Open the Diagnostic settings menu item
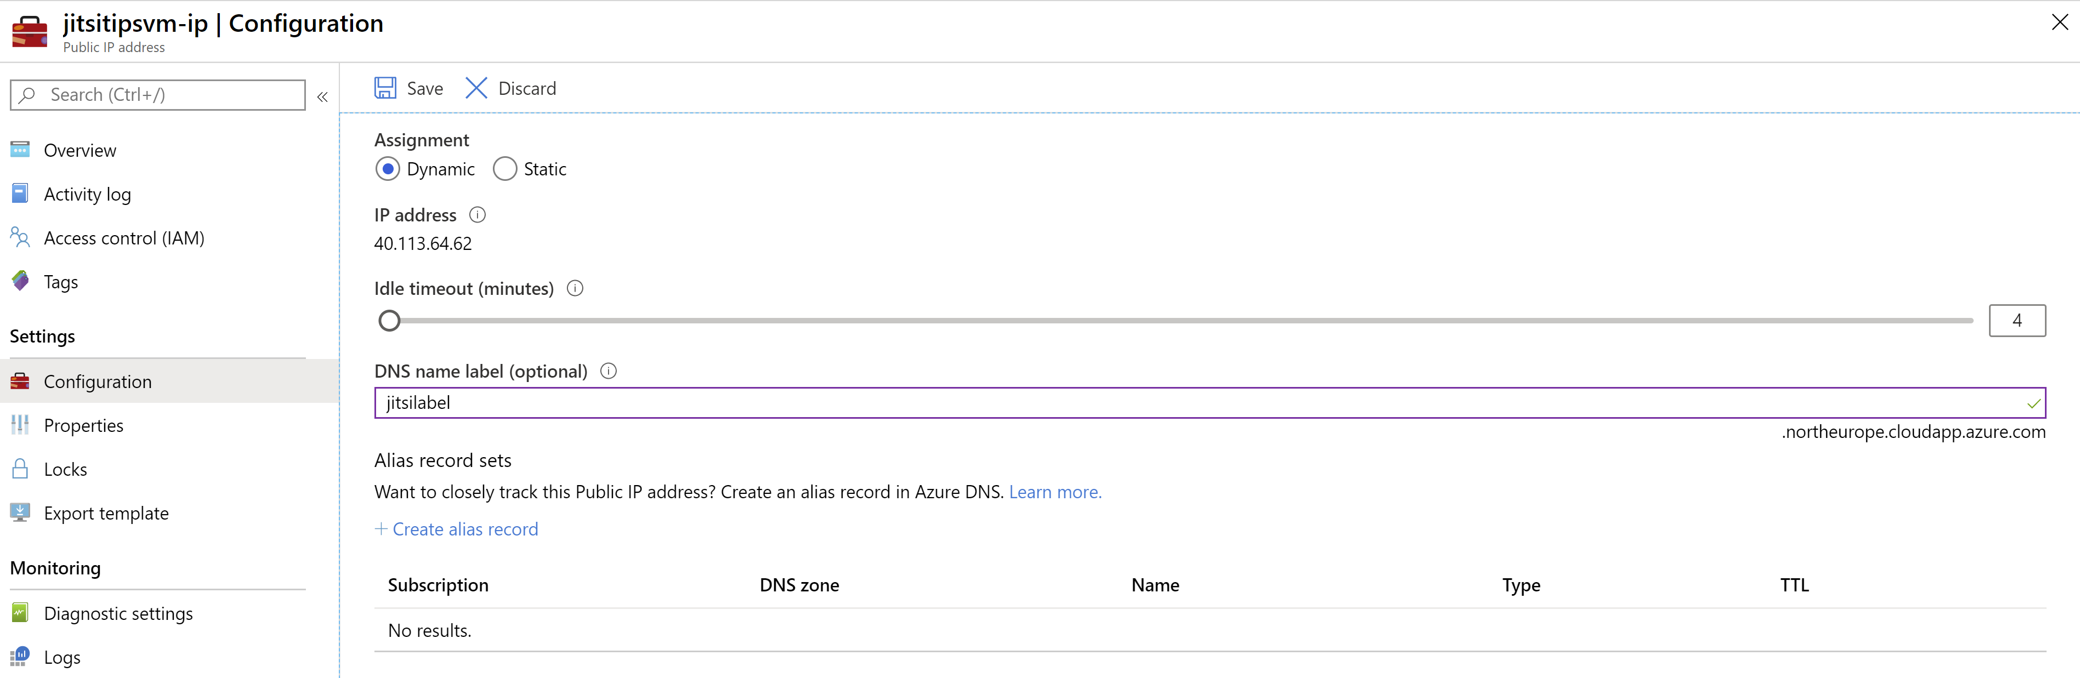Viewport: 2080px width, 678px height. click(169, 613)
